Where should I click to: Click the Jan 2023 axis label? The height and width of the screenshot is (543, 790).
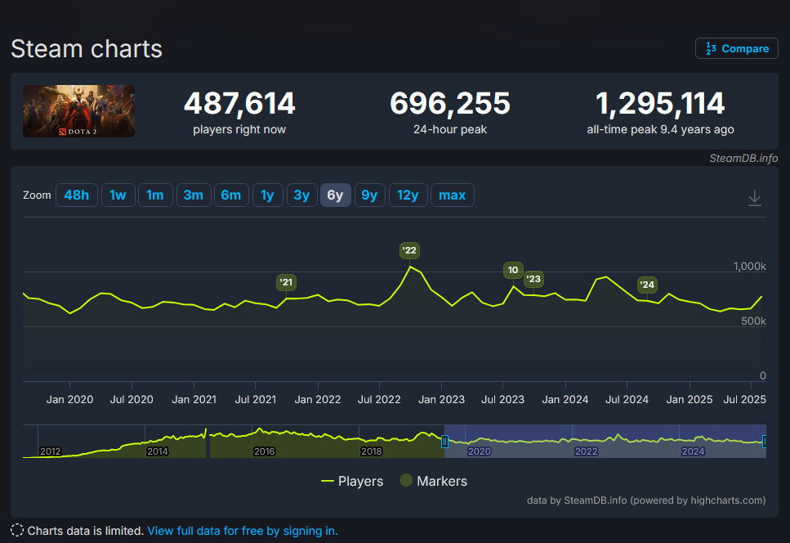click(x=441, y=399)
